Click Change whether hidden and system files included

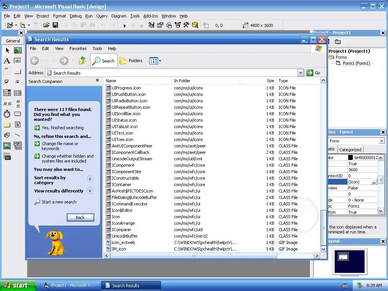coord(67,159)
